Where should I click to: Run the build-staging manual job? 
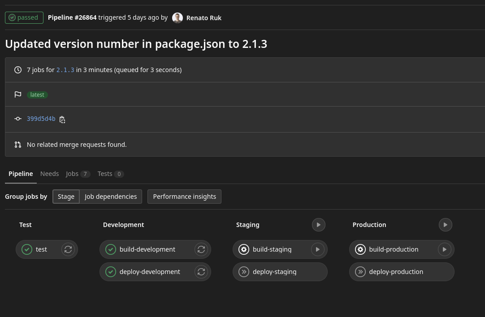(x=318, y=249)
